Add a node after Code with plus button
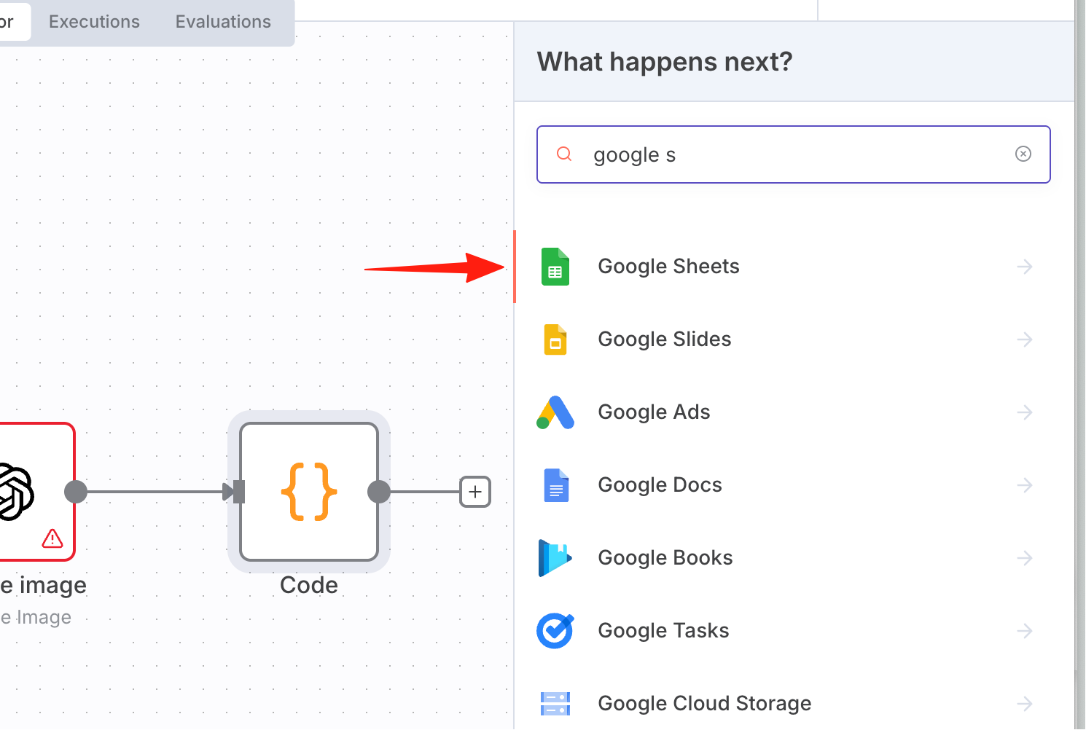Viewport: 1086px width, 730px height. pos(475,492)
